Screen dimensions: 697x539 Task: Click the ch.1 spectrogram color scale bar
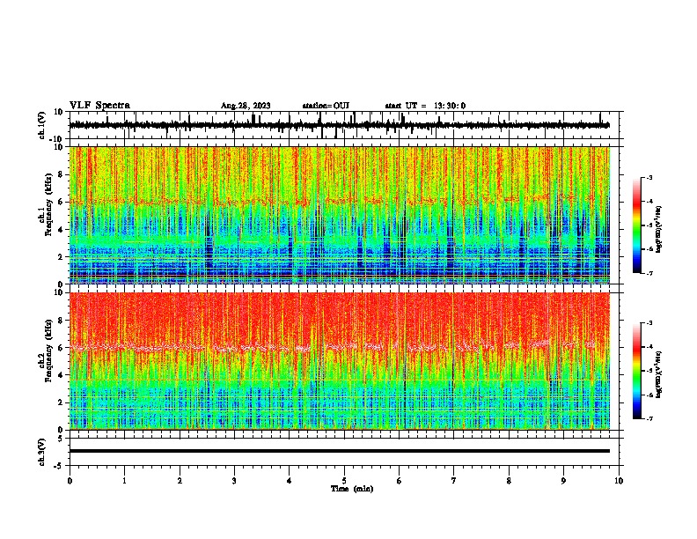[637, 225]
